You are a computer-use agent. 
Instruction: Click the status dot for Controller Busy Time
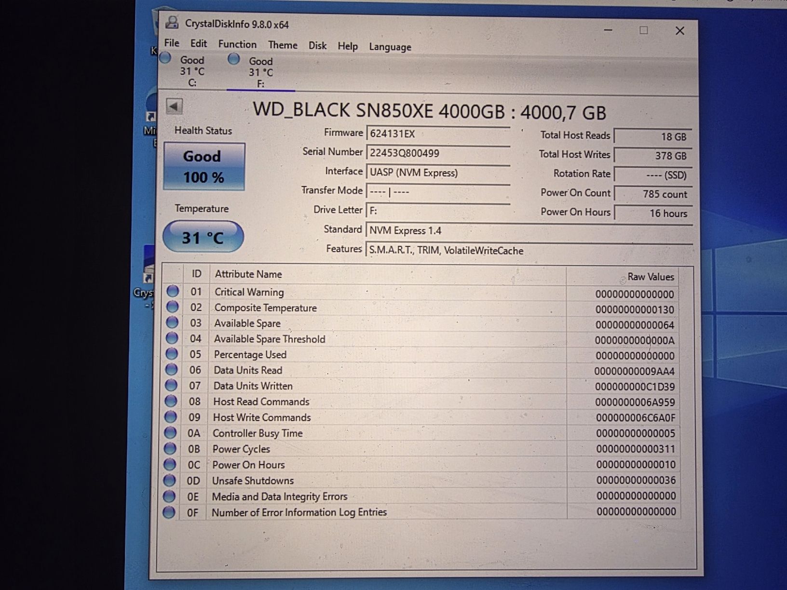(170, 433)
